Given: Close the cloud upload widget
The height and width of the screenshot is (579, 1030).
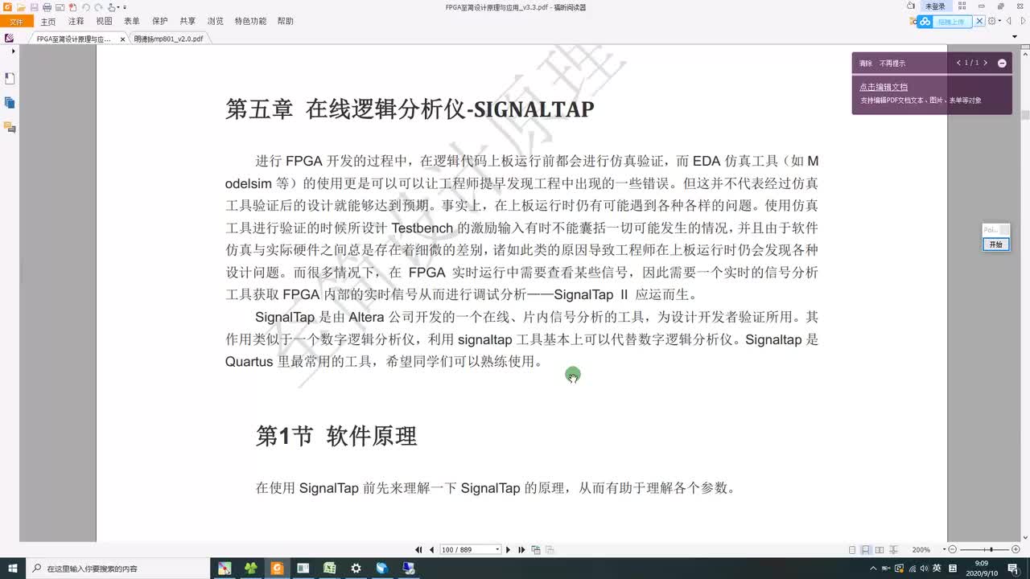Looking at the screenshot, I should coord(979,21).
